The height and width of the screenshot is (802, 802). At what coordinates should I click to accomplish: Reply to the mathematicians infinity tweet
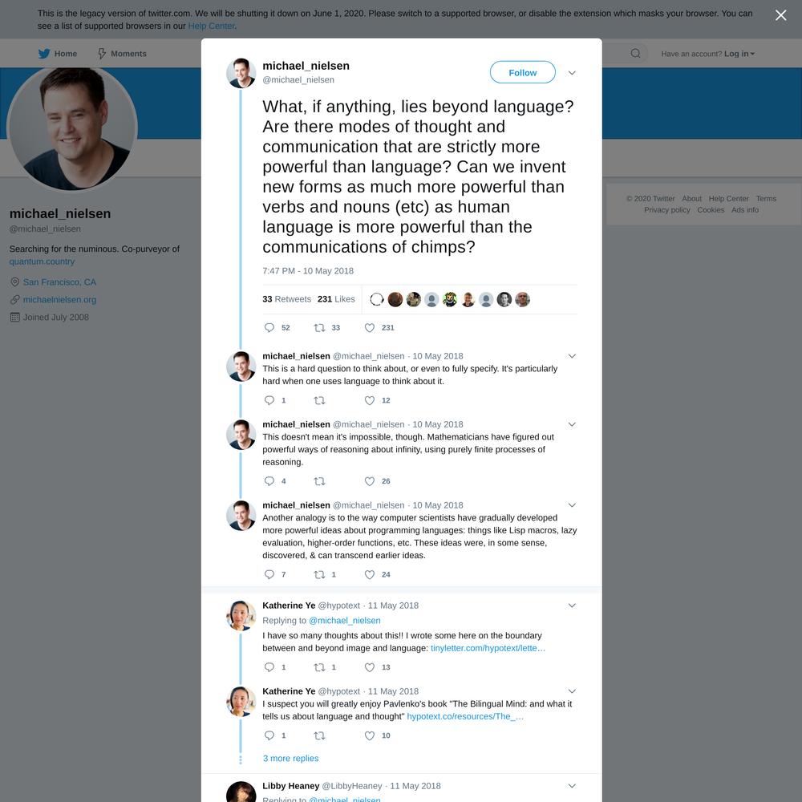pos(269,480)
